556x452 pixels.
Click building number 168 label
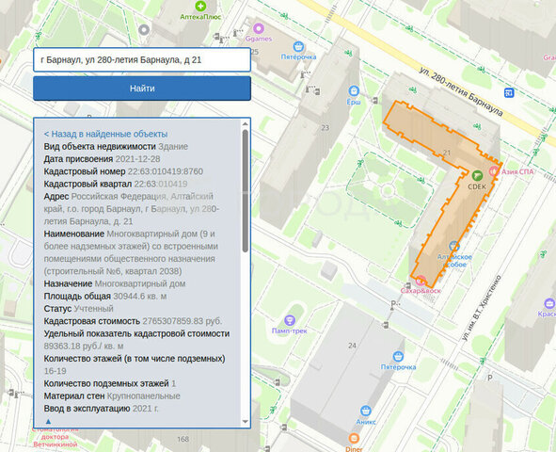click(x=183, y=439)
